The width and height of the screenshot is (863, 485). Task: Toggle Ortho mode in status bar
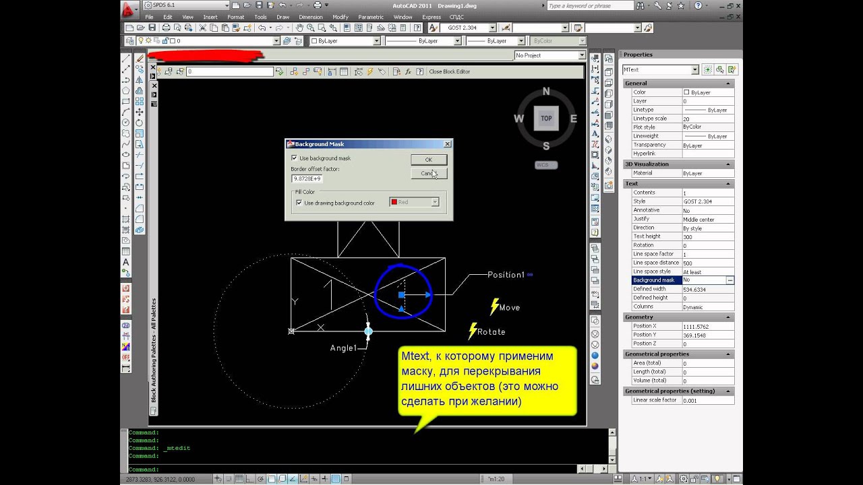(249, 478)
